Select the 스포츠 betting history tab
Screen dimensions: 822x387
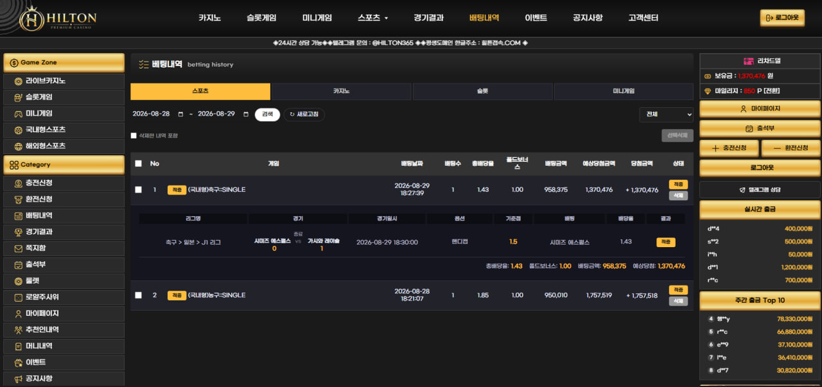(x=200, y=91)
